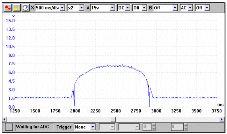
Task: Open the Trigger None dropdown
Action: (x=93, y=127)
